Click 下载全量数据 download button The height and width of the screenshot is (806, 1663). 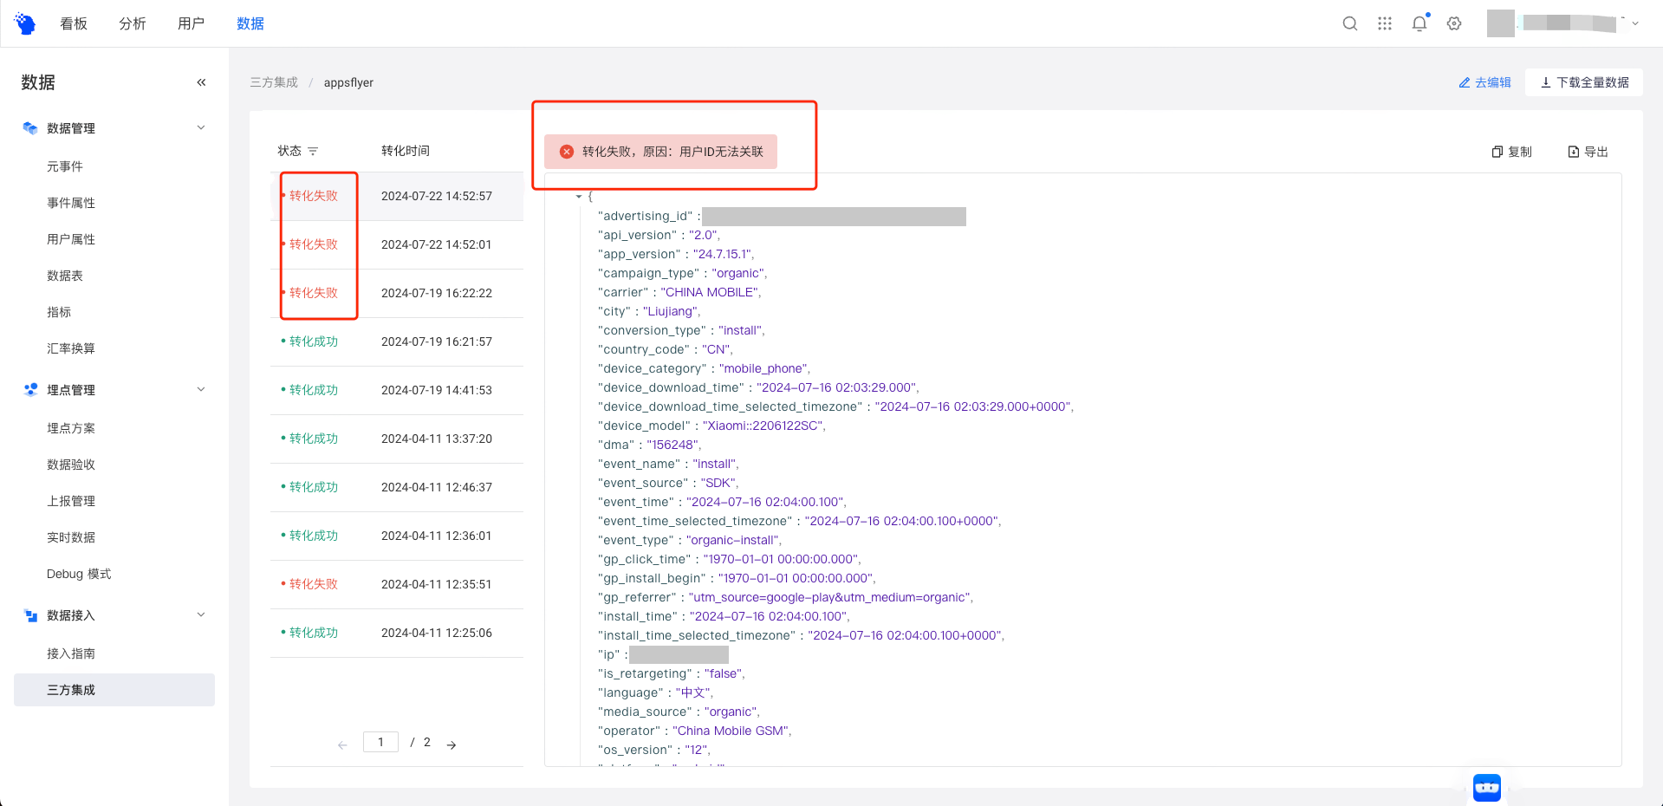coord(1584,82)
